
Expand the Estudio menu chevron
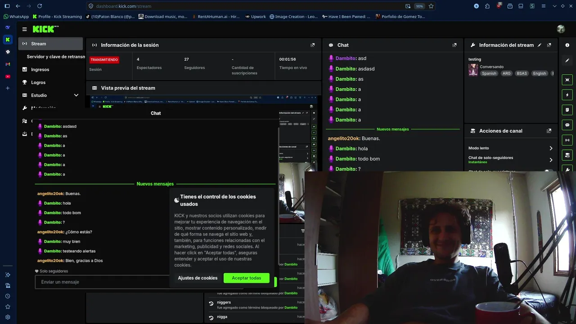coord(76,95)
